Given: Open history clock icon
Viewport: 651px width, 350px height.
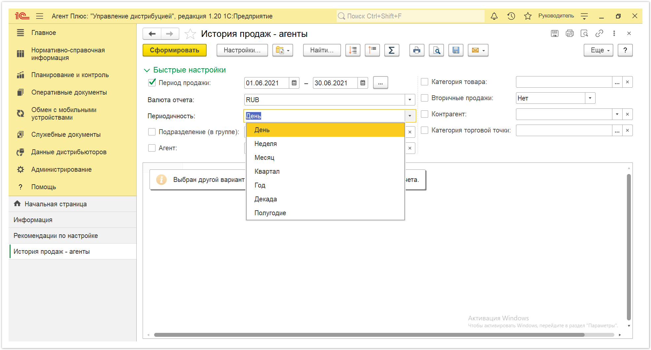Looking at the screenshot, I should tap(511, 16).
